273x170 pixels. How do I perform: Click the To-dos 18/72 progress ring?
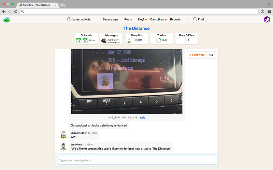point(158,40)
